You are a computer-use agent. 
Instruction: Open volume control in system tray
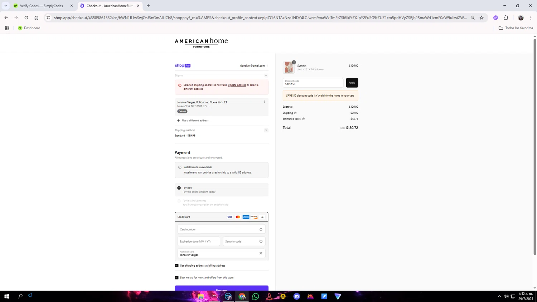(x=506, y=296)
